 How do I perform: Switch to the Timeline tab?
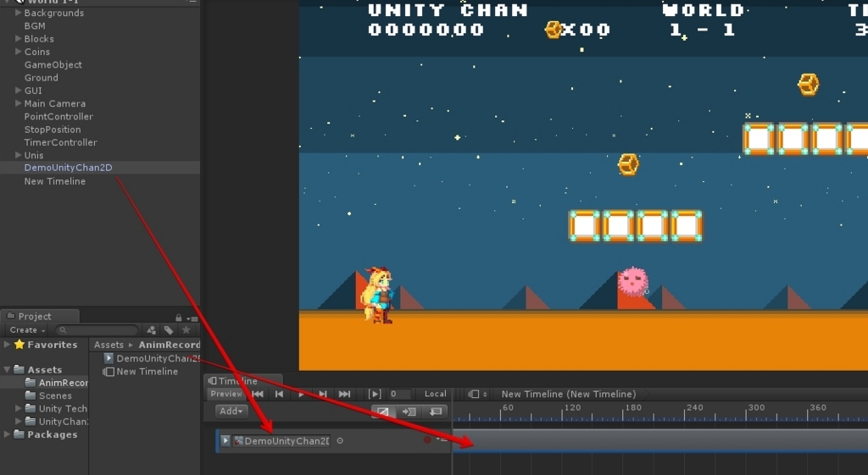pyautogui.click(x=242, y=380)
